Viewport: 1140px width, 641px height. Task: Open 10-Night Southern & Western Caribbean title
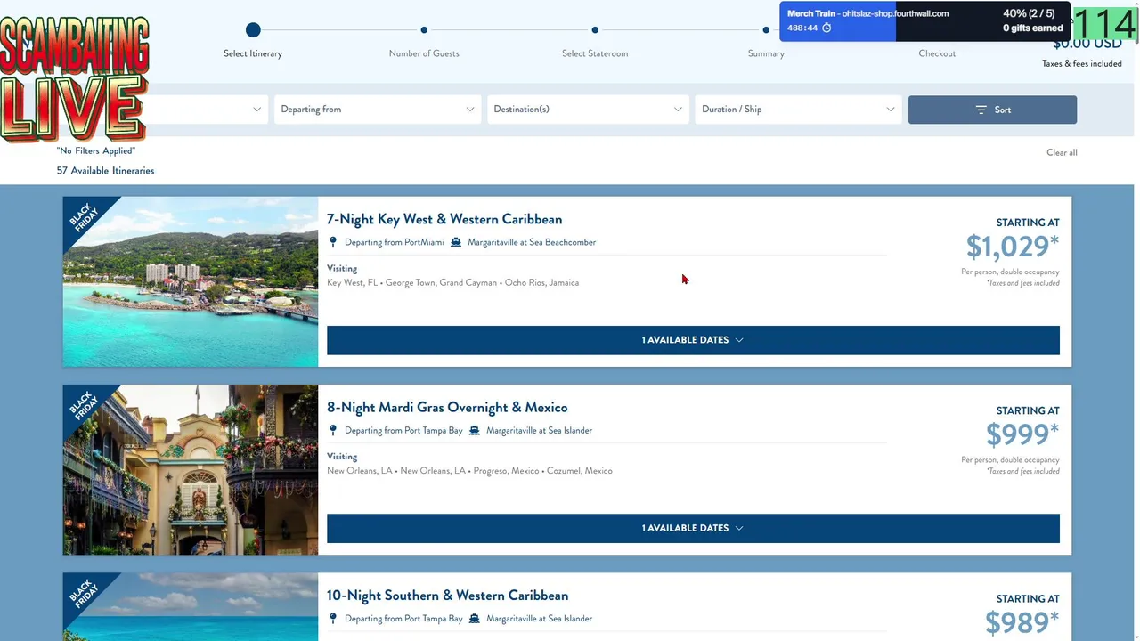coord(447,595)
